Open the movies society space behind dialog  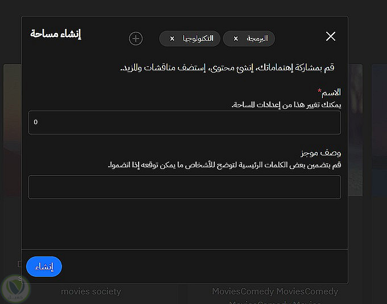[x=91, y=292]
